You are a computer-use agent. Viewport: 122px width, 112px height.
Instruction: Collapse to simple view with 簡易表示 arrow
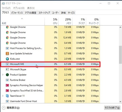pyautogui.click(x=4, y=108)
